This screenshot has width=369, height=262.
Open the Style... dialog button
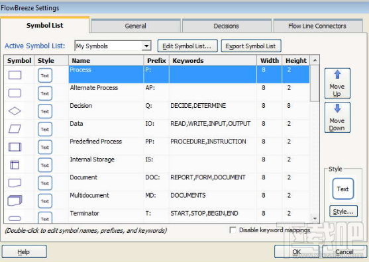pos(343,211)
